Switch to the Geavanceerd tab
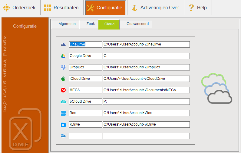 [136, 24]
